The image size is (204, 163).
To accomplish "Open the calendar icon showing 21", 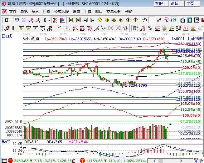I will tap(182, 20).
